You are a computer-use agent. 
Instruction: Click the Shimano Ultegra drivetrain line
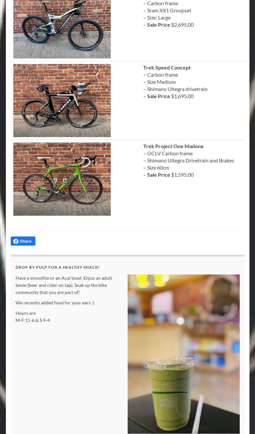coord(175,89)
